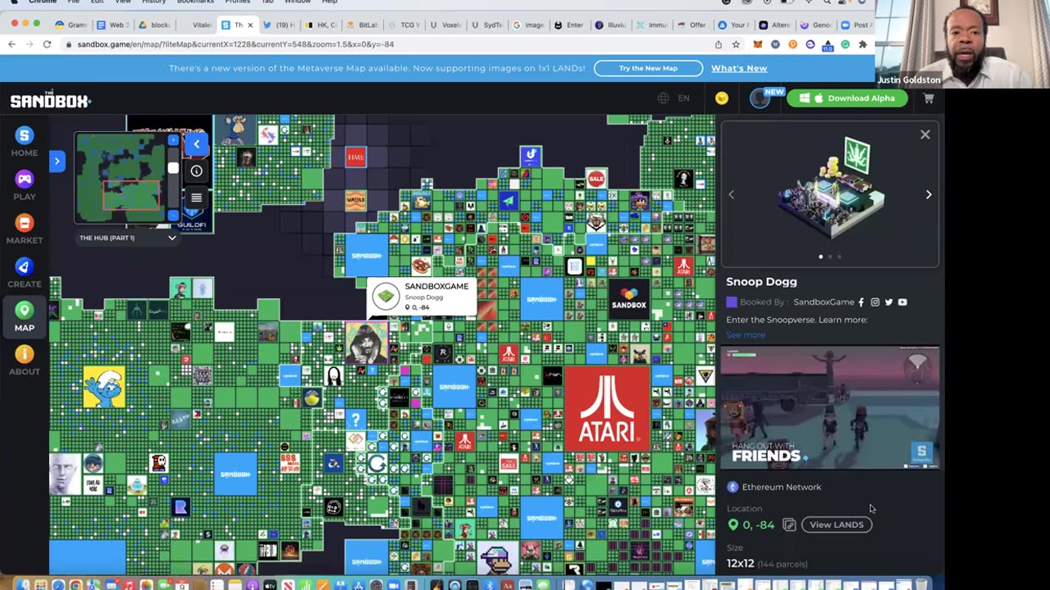Copy location coordinates icon

coord(789,524)
